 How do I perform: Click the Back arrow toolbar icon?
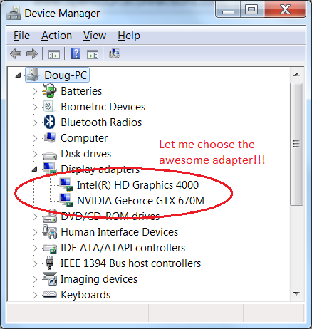click(16, 53)
